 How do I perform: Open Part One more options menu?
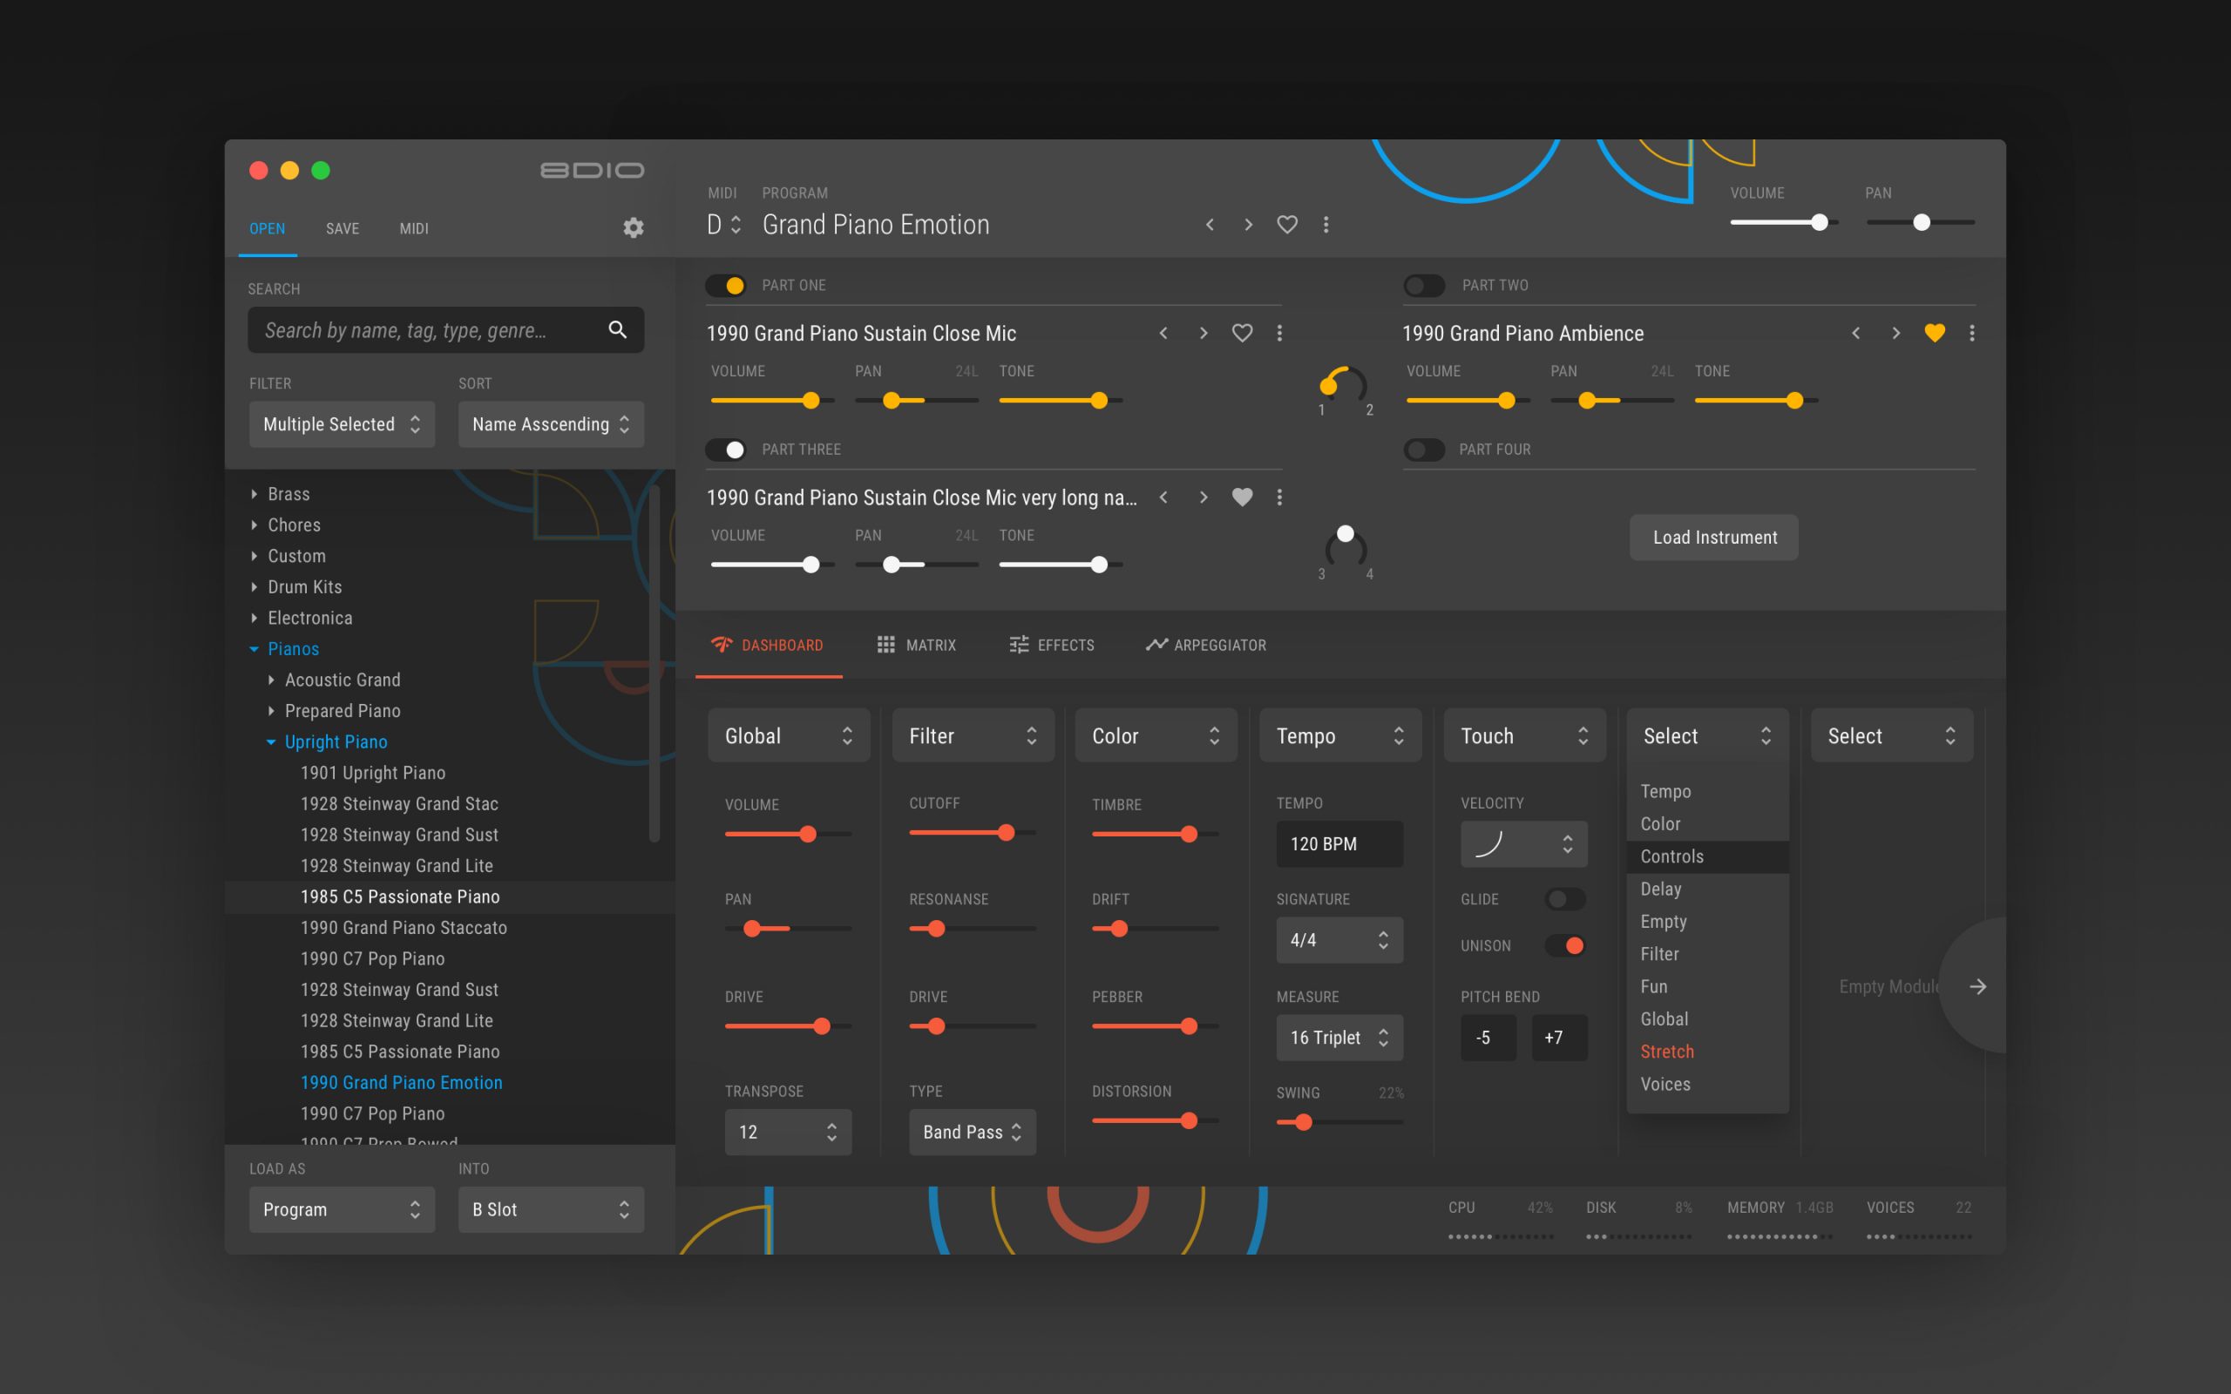1279,333
